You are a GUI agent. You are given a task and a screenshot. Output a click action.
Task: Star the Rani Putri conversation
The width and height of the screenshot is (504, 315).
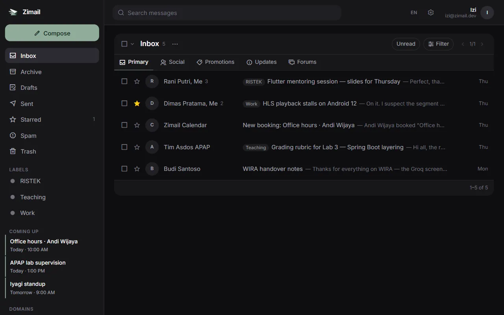pyautogui.click(x=137, y=82)
